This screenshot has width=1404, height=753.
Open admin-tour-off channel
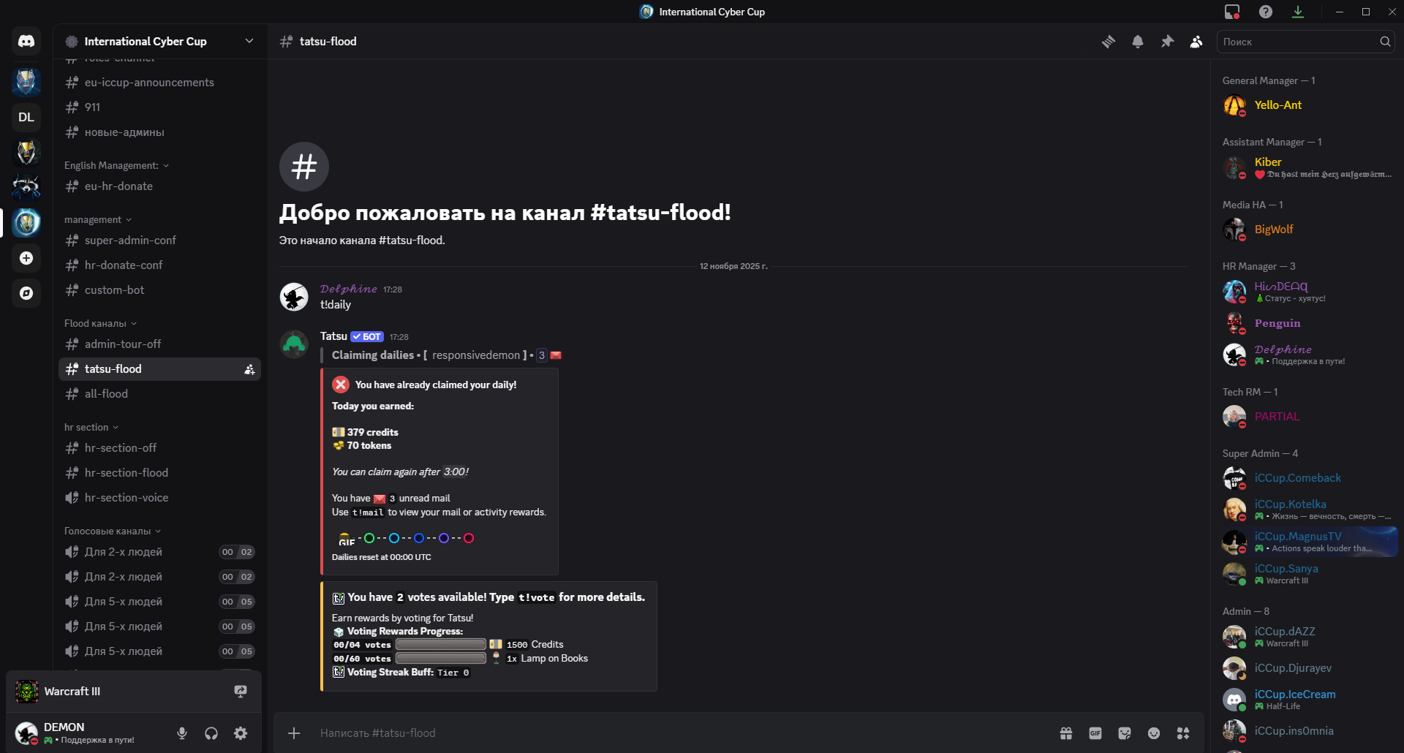pyautogui.click(x=159, y=344)
